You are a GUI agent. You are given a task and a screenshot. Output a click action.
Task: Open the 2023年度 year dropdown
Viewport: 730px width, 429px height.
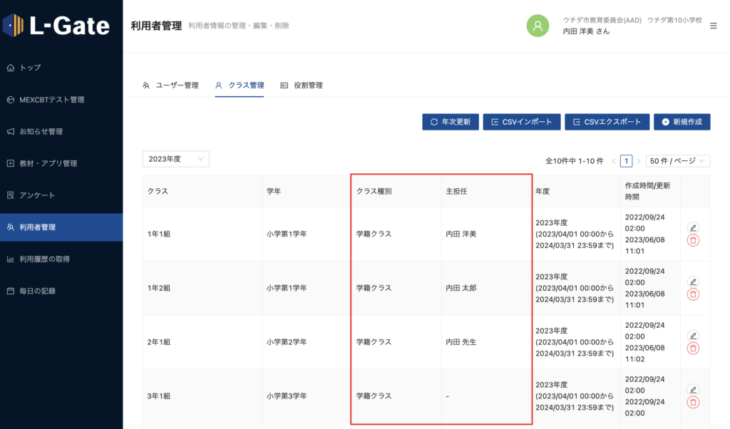175,159
